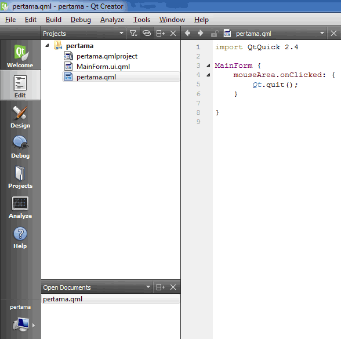Go back in editor history
The height and width of the screenshot is (339, 341).
(x=187, y=34)
